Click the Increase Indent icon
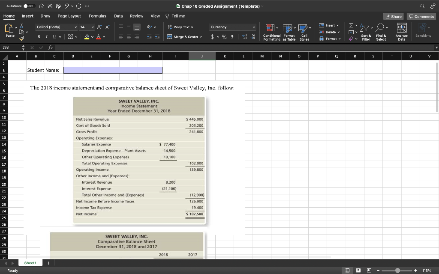 click(157, 37)
